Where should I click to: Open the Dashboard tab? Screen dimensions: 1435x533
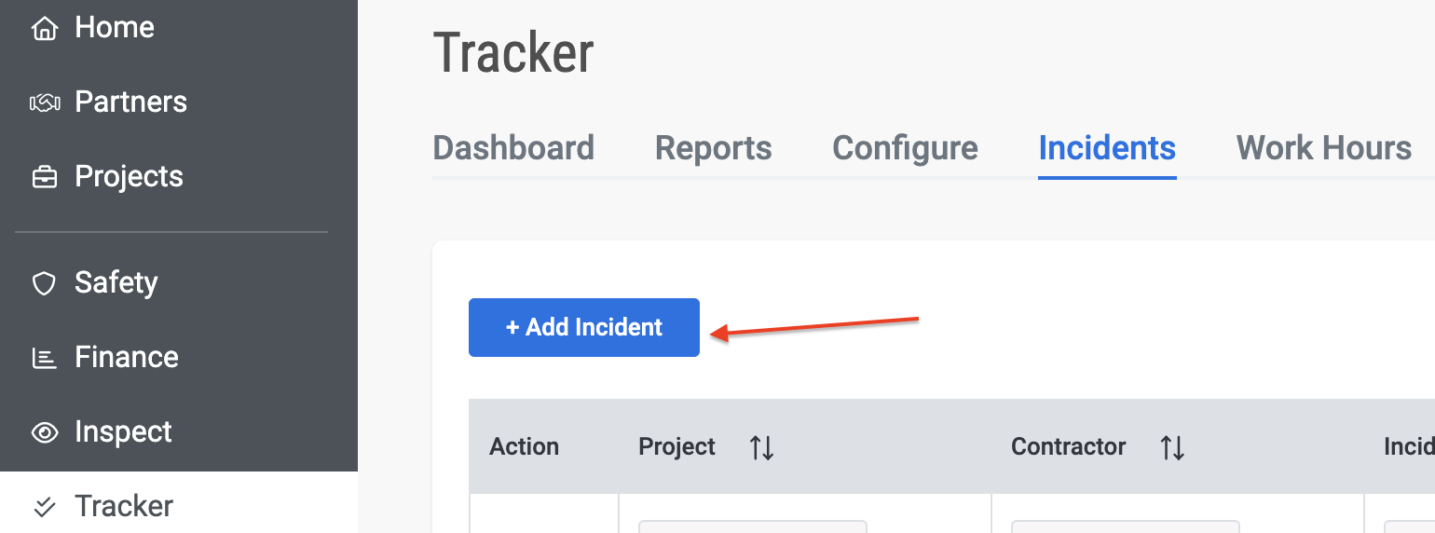pos(513,148)
